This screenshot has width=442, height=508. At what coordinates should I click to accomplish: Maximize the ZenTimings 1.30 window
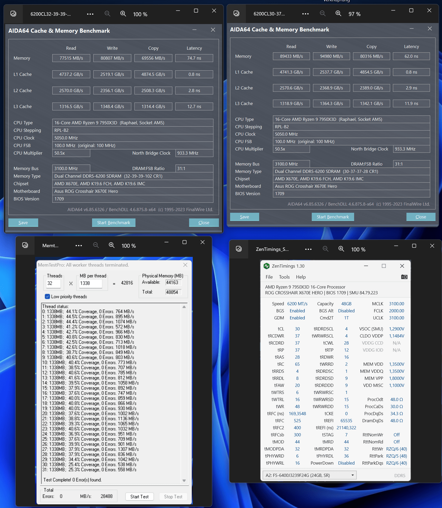click(384, 266)
